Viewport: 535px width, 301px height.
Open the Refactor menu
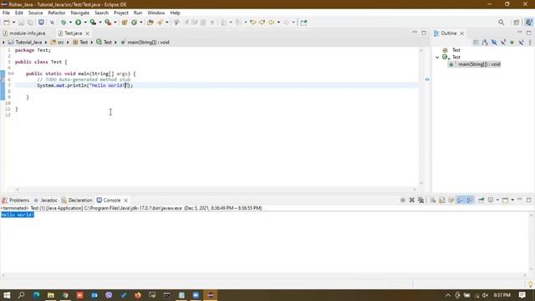pyautogui.click(x=57, y=13)
